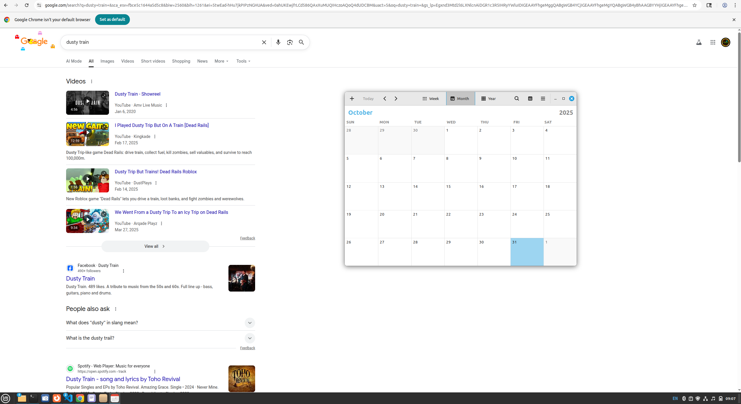Click the Set as default button
Viewport: 741px width, 404px height.
[x=112, y=19]
